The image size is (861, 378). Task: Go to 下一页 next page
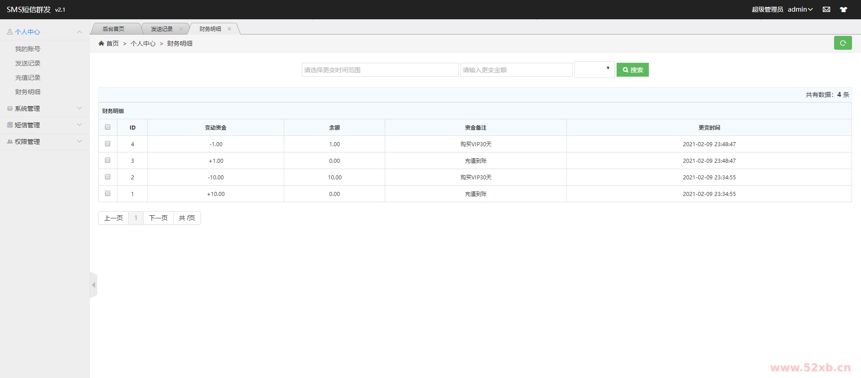(158, 218)
